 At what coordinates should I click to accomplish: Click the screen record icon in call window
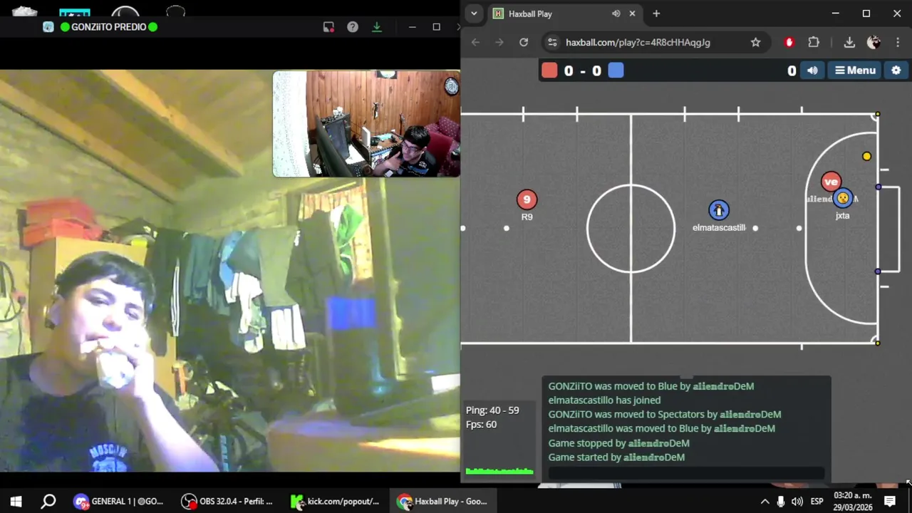(328, 27)
